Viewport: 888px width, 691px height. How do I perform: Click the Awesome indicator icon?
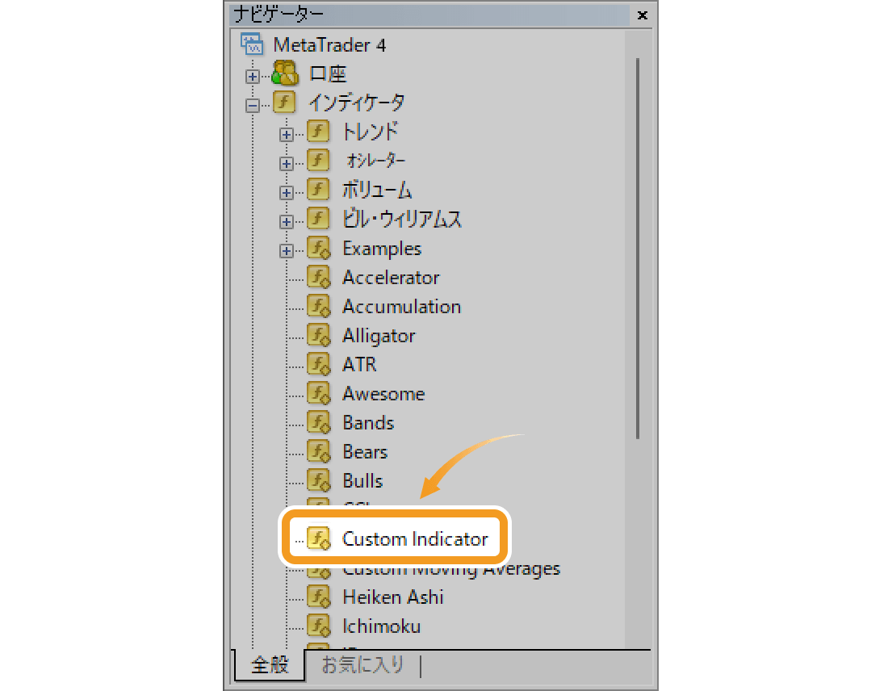pyautogui.click(x=319, y=394)
